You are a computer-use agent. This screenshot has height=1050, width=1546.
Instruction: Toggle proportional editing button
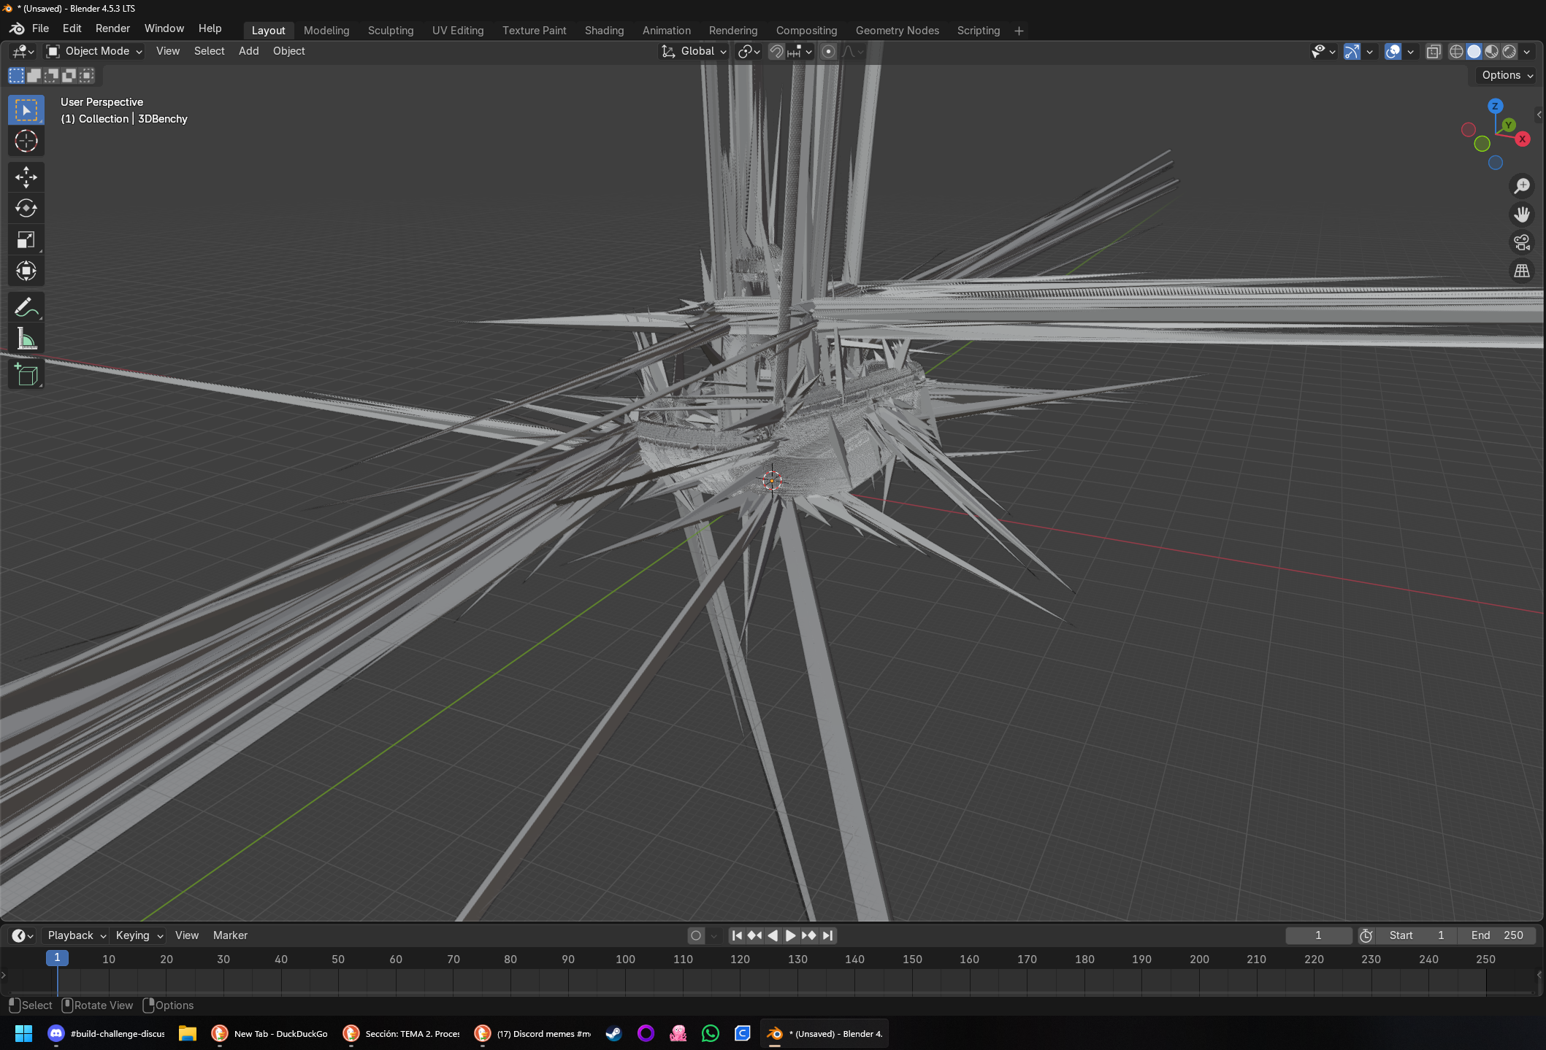828,51
